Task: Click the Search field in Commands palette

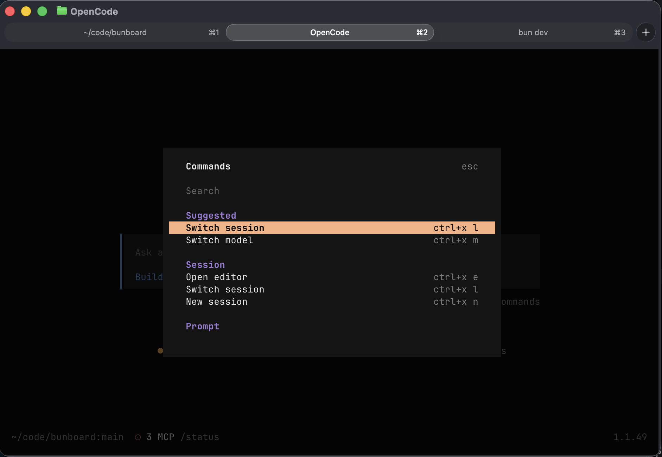Action: [332, 191]
